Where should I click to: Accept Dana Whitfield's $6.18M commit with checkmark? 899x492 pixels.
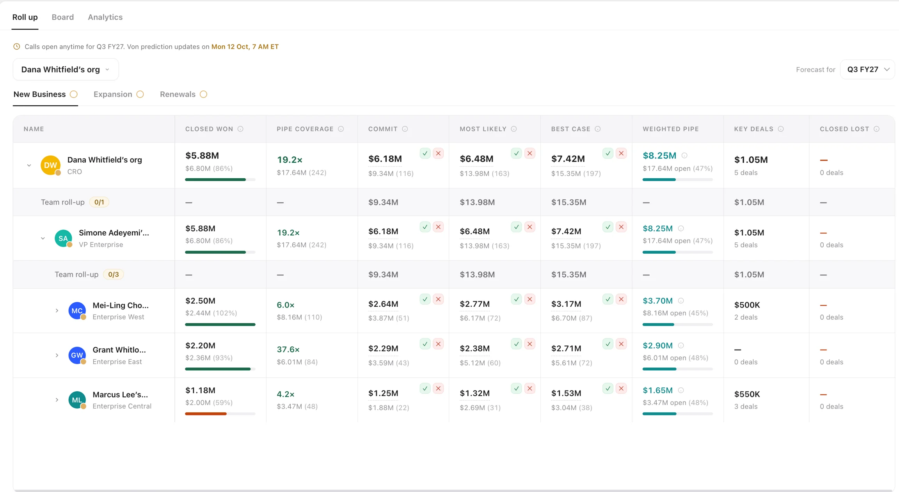pos(425,153)
